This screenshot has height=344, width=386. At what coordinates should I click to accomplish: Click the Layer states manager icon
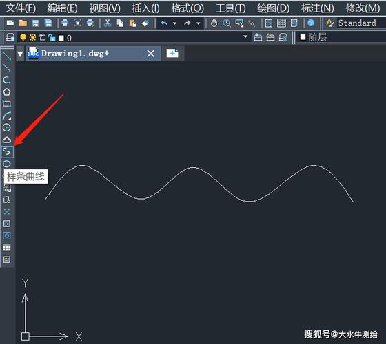(x=283, y=37)
